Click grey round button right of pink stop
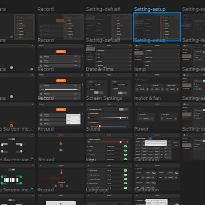The height and width of the screenshot is (205, 205). 67,186
